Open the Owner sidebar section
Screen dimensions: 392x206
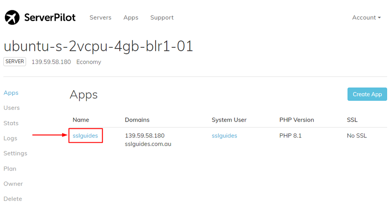point(13,184)
